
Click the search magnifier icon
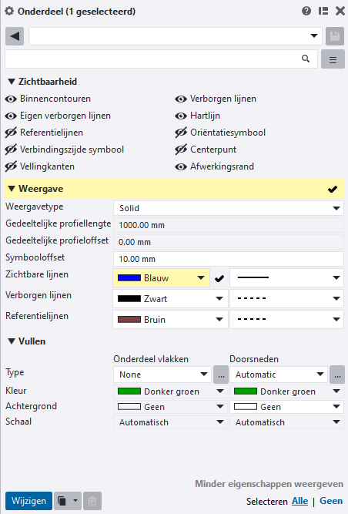pyautogui.click(x=306, y=59)
